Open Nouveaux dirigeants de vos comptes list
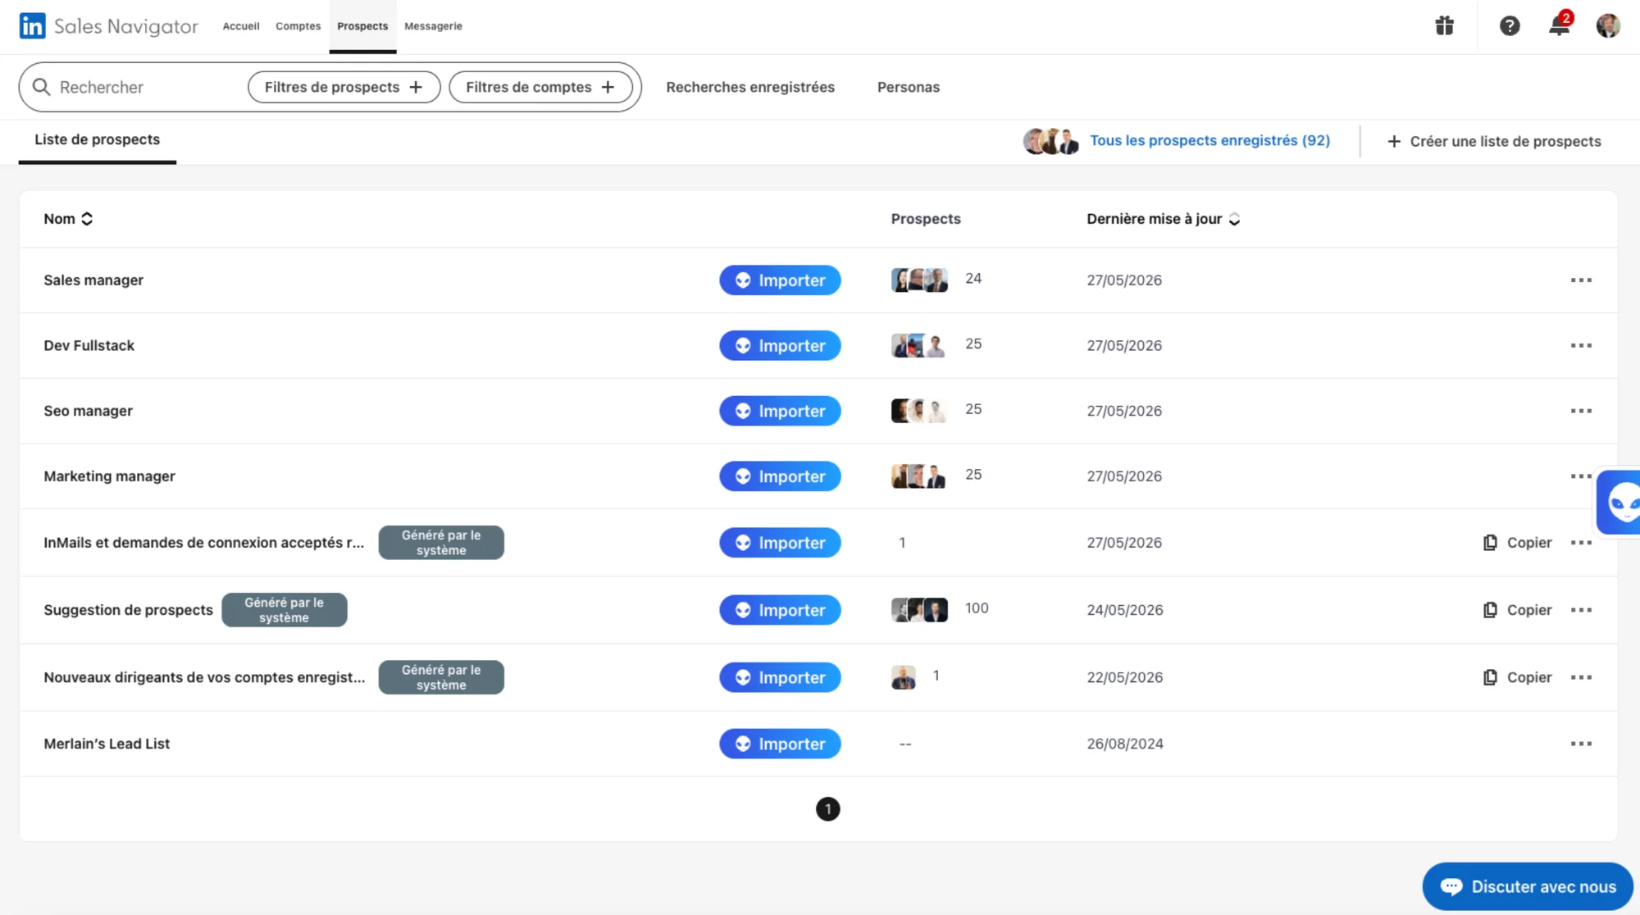 [204, 677]
